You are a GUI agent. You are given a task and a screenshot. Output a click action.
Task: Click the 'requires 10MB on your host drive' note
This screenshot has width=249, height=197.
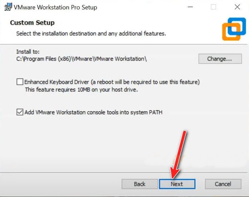coord(81,89)
